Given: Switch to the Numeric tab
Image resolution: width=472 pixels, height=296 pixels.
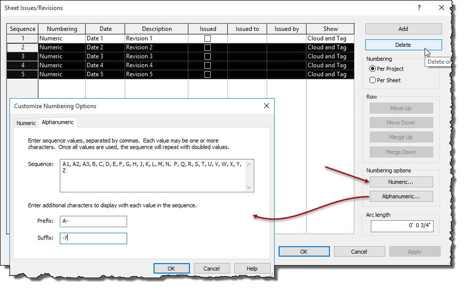Looking at the screenshot, I should 25,123.
